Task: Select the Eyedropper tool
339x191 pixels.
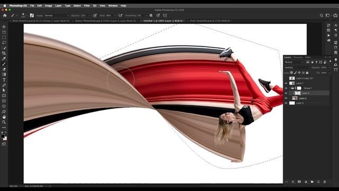Action: tap(4, 59)
